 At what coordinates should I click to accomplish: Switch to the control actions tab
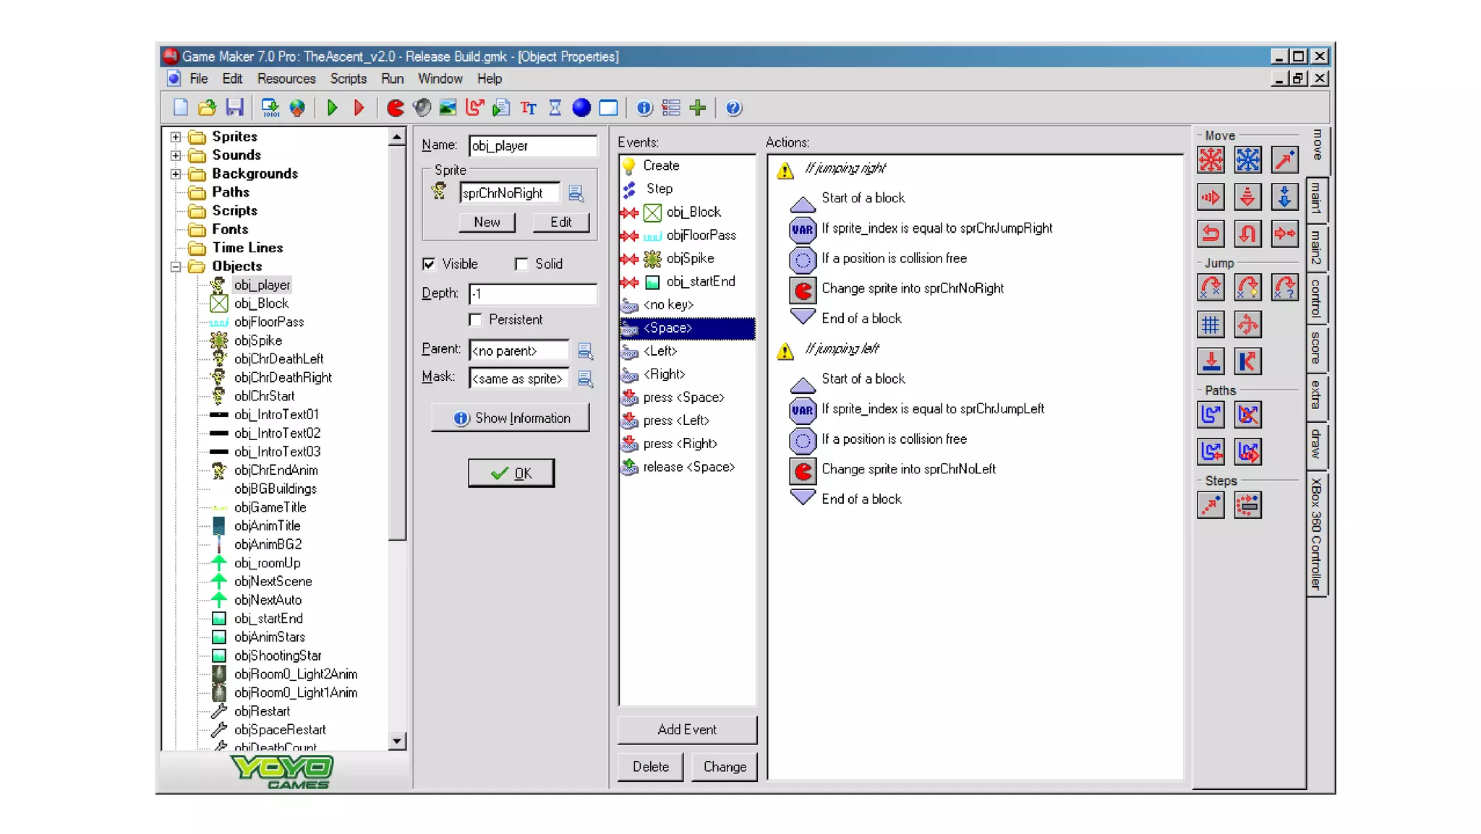pos(1316,298)
